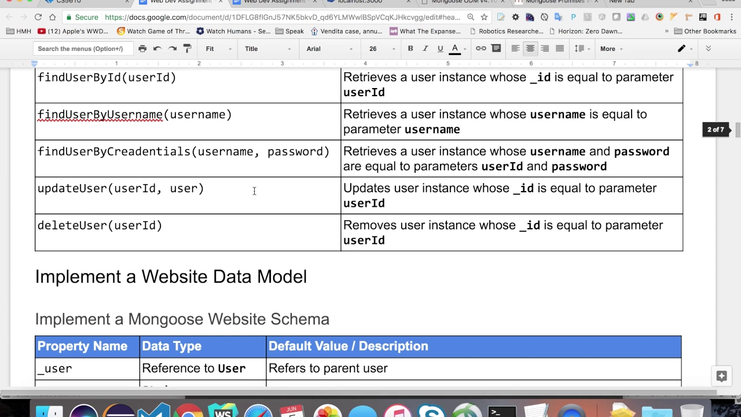Set Center align for text
The height and width of the screenshot is (417, 741).
[530, 49]
